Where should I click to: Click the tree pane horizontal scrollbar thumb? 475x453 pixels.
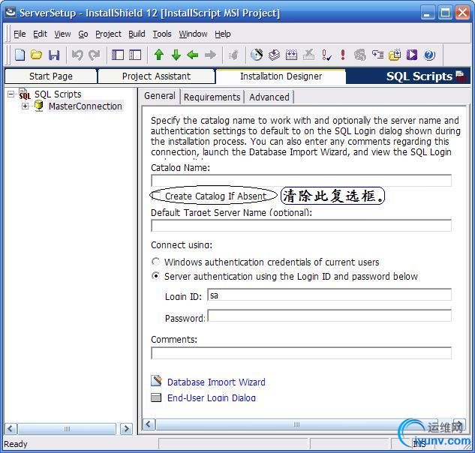[x=67, y=429]
